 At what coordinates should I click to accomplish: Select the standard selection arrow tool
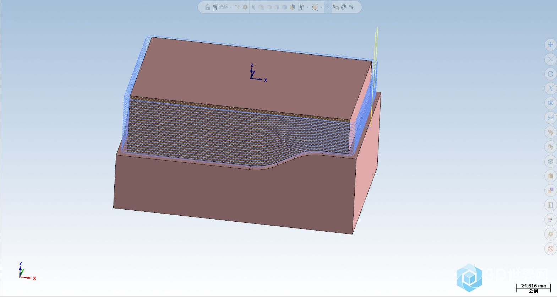click(x=253, y=7)
